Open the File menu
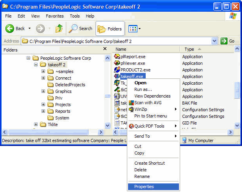 click(8, 16)
